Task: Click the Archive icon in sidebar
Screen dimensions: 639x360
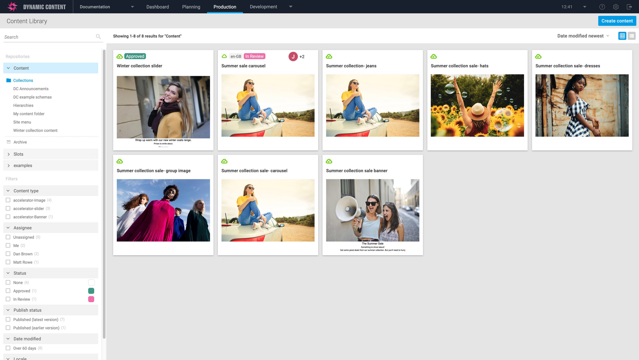Action: tap(9, 142)
